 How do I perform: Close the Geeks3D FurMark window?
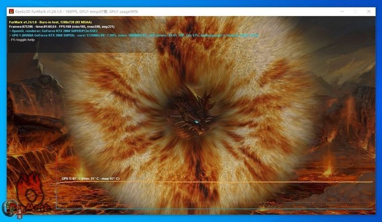tap(369, 11)
